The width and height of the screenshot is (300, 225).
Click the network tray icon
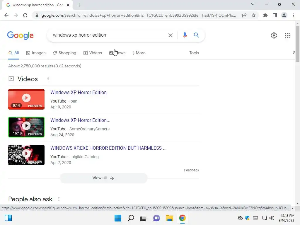[265, 218]
